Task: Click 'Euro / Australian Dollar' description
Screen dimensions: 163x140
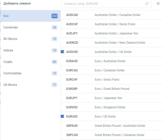Action: (x=110, y=61)
